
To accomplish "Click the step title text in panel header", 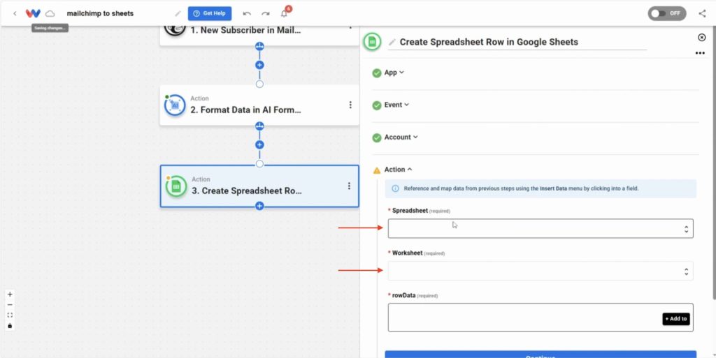I will click(x=489, y=42).
